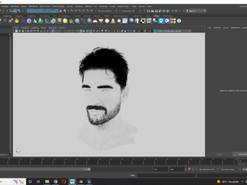Open the V-Ray frame buffer shelf icon

(149, 21)
